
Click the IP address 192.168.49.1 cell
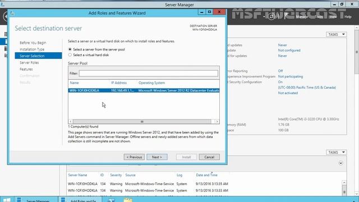122,90
